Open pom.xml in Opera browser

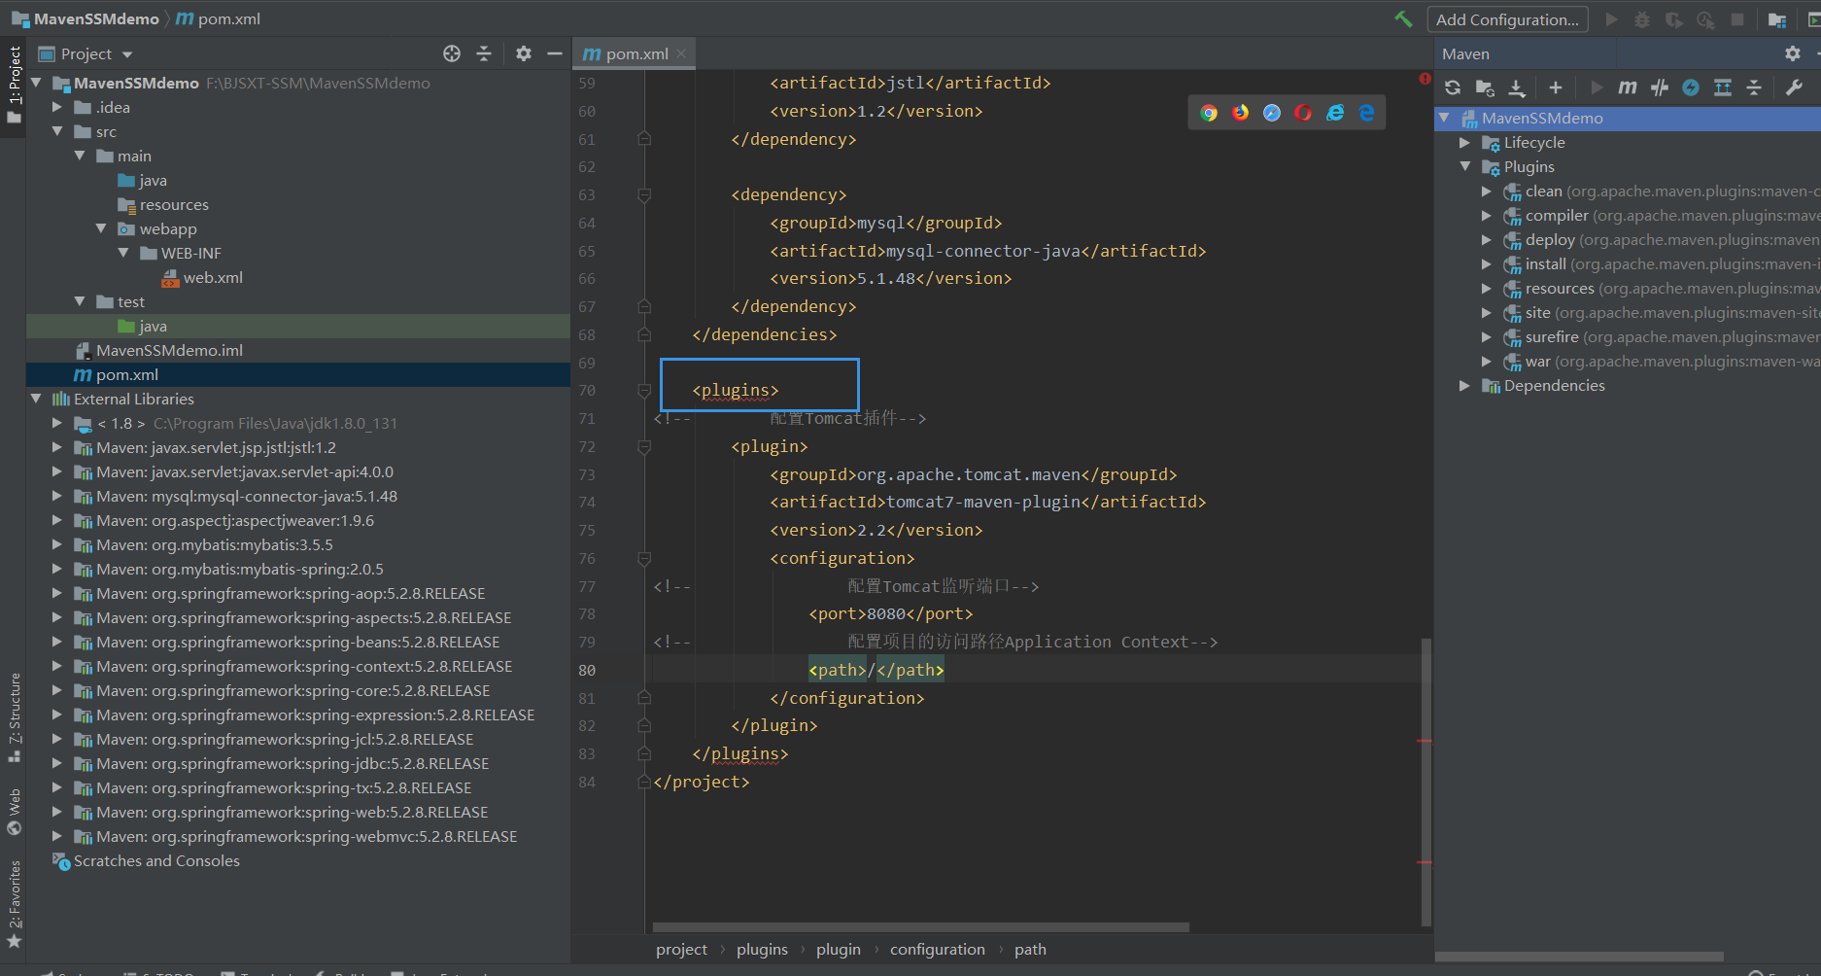coord(1303,113)
